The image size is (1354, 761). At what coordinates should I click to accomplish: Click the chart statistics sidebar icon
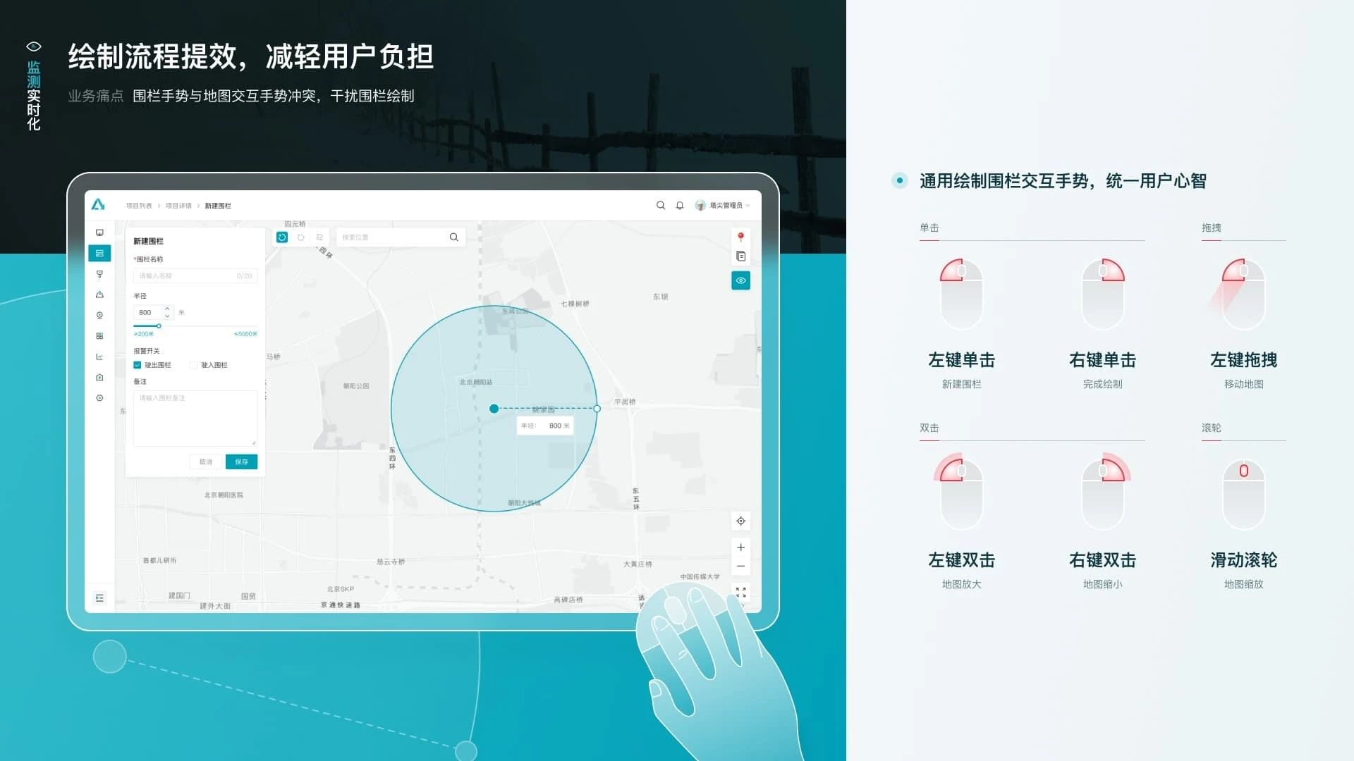[x=99, y=357]
